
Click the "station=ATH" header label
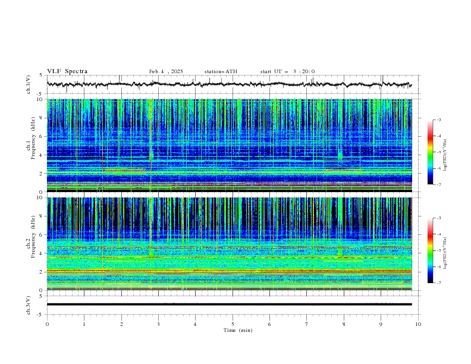click(x=221, y=71)
